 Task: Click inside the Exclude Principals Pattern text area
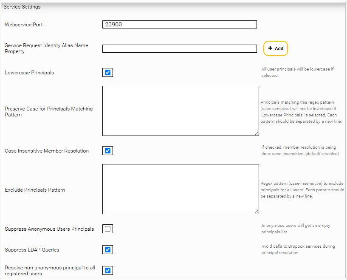[181, 189]
